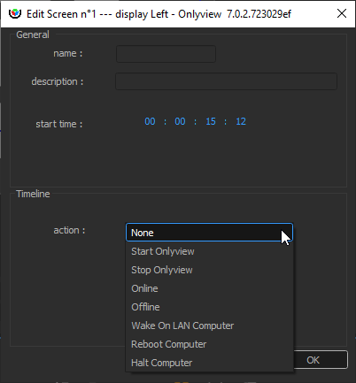The height and width of the screenshot is (383, 356).
Task: Click the Edit Screen n°1 title bar text
Action: 159,14
